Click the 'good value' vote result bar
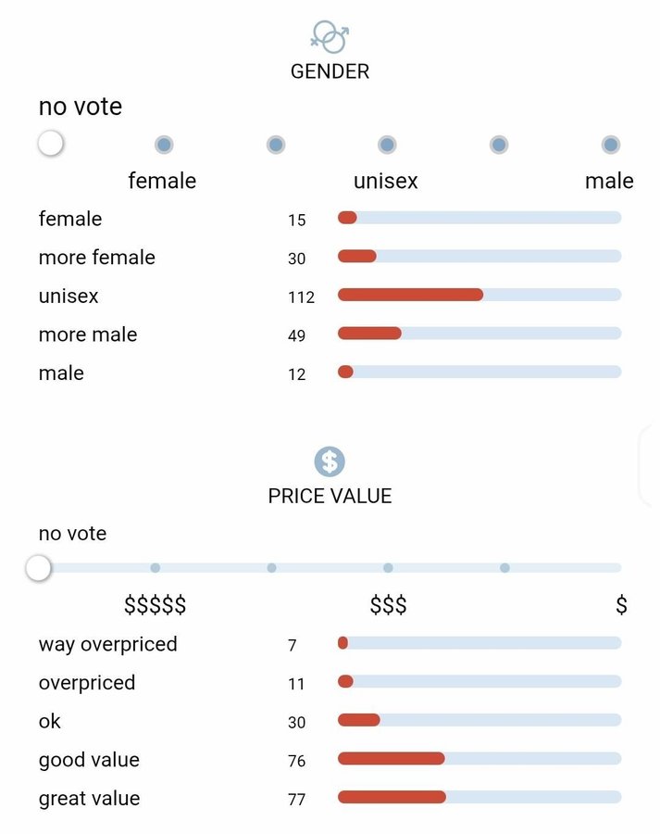Screen dimensions: 660x834 point(479,759)
